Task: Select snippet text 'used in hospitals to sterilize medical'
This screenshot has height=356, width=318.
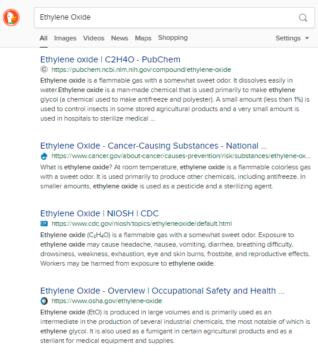Action: (95, 118)
